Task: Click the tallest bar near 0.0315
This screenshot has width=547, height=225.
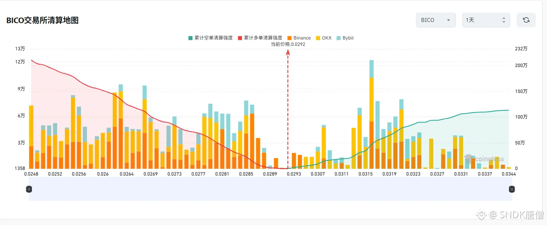Action: (371, 114)
